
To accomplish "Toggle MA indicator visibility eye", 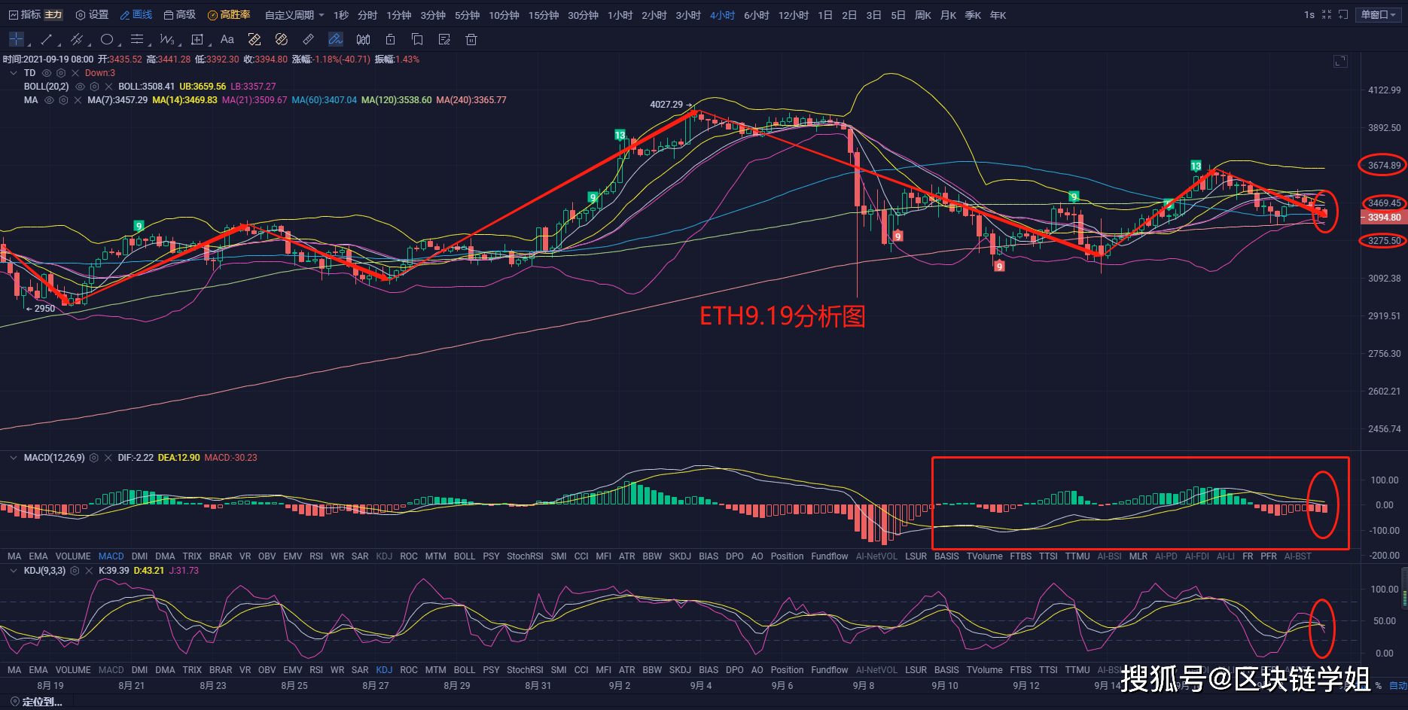I will click(x=49, y=100).
